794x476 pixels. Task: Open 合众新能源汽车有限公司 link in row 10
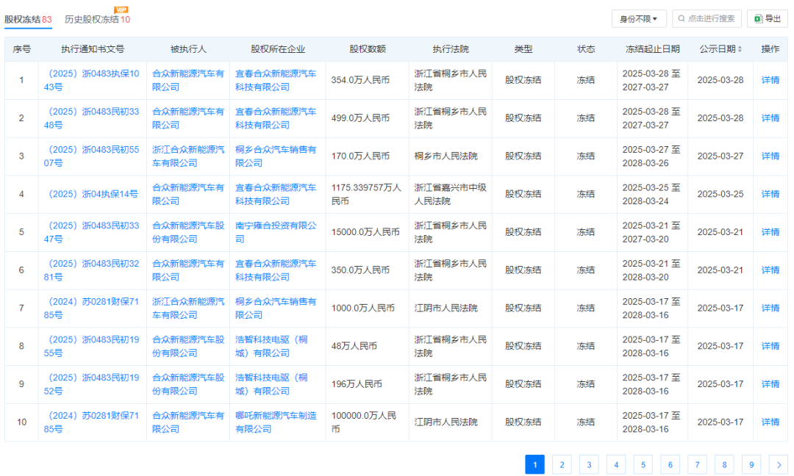(188, 422)
